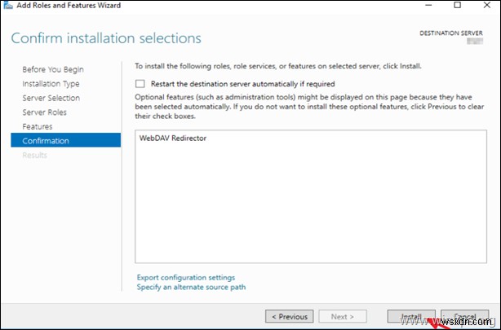Minimize the Add Roles and Features Wizard
Viewport: 501px width, 330px height.
(x=426, y=7)
